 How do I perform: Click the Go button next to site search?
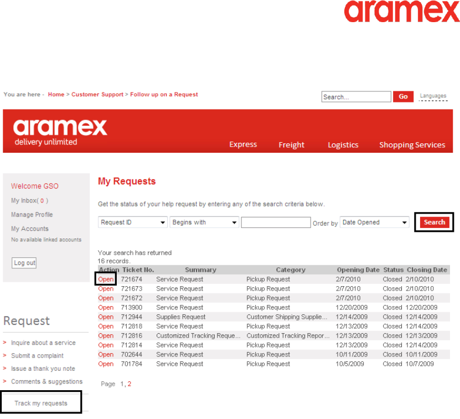(x=403, y=96)
